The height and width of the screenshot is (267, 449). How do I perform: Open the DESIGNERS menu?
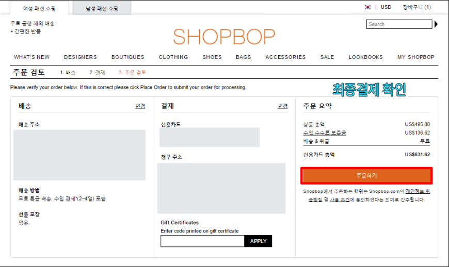(81, 57)
